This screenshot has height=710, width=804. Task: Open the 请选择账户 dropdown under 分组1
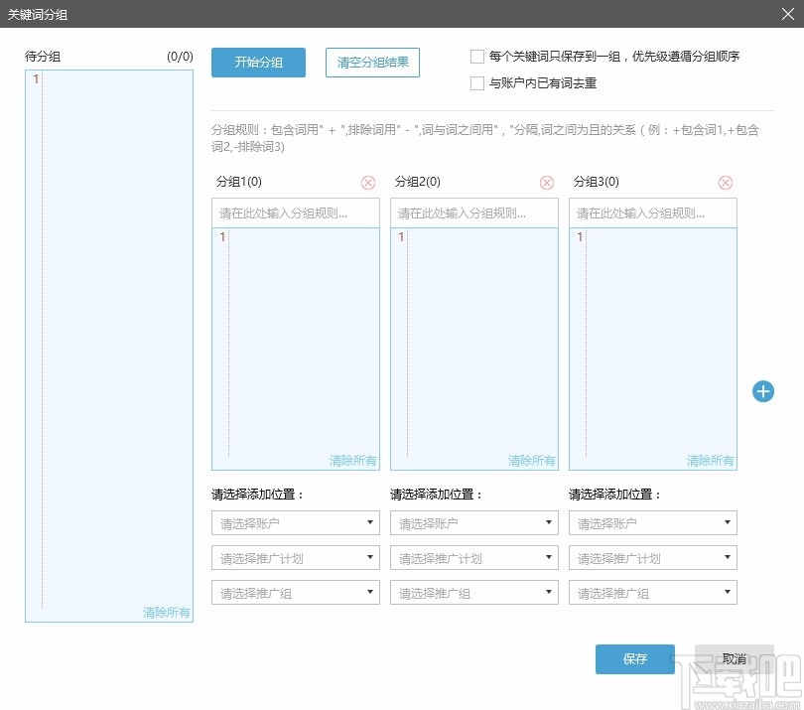click(x=295, y=522)
